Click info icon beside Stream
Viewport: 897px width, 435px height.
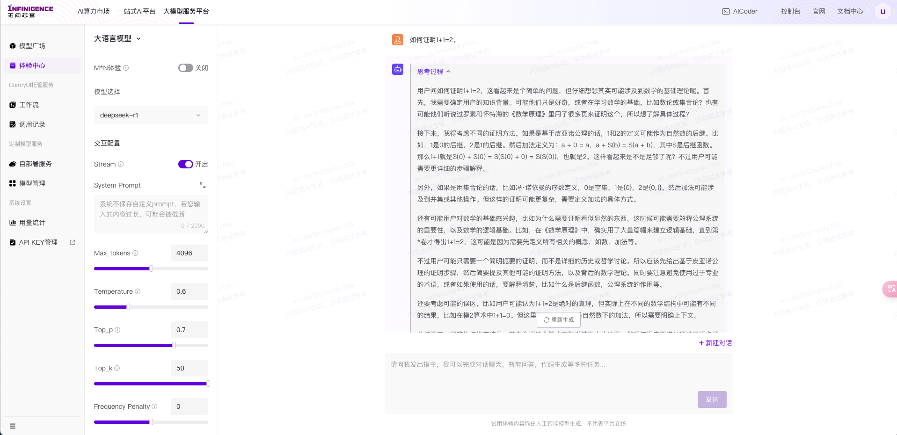pos(121,164)
